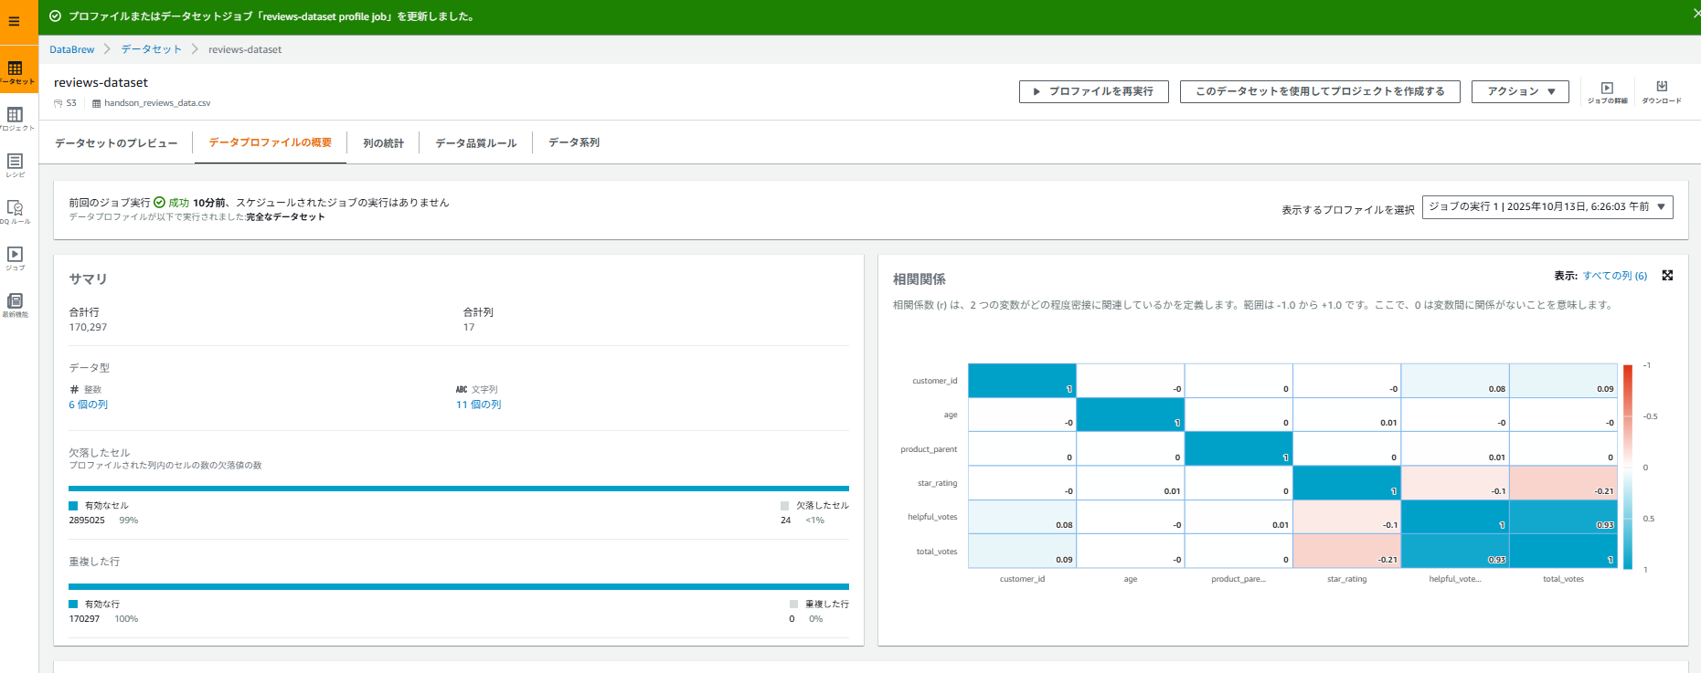Click the 2895025 valid cells value
Viewport: 1701px width, 673px height.
87,521
